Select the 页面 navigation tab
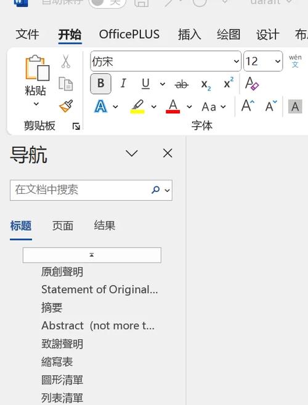This screenshot has height=405, width=308. (63, 226)
